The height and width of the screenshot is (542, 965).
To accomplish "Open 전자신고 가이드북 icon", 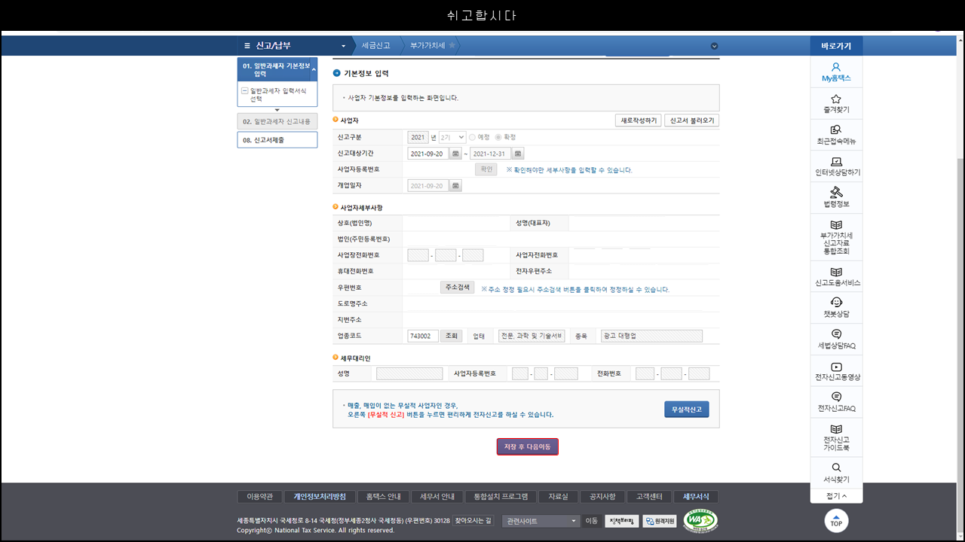I will coord(835,429).
